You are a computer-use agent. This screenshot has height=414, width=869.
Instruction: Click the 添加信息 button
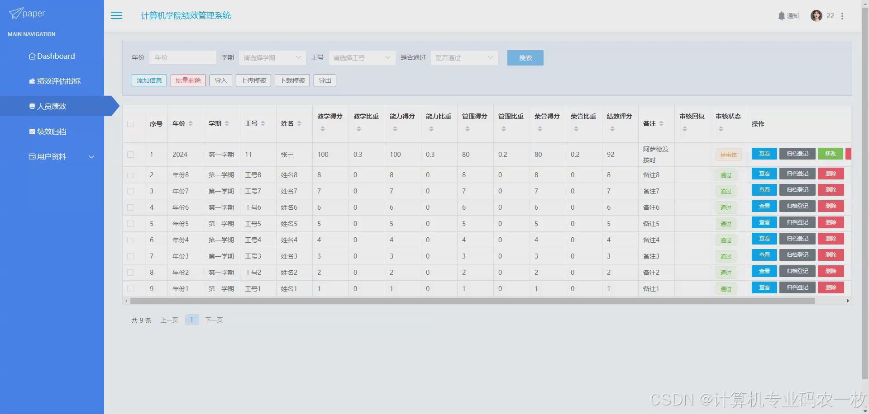pyautogui.click(x=149, y=80)
